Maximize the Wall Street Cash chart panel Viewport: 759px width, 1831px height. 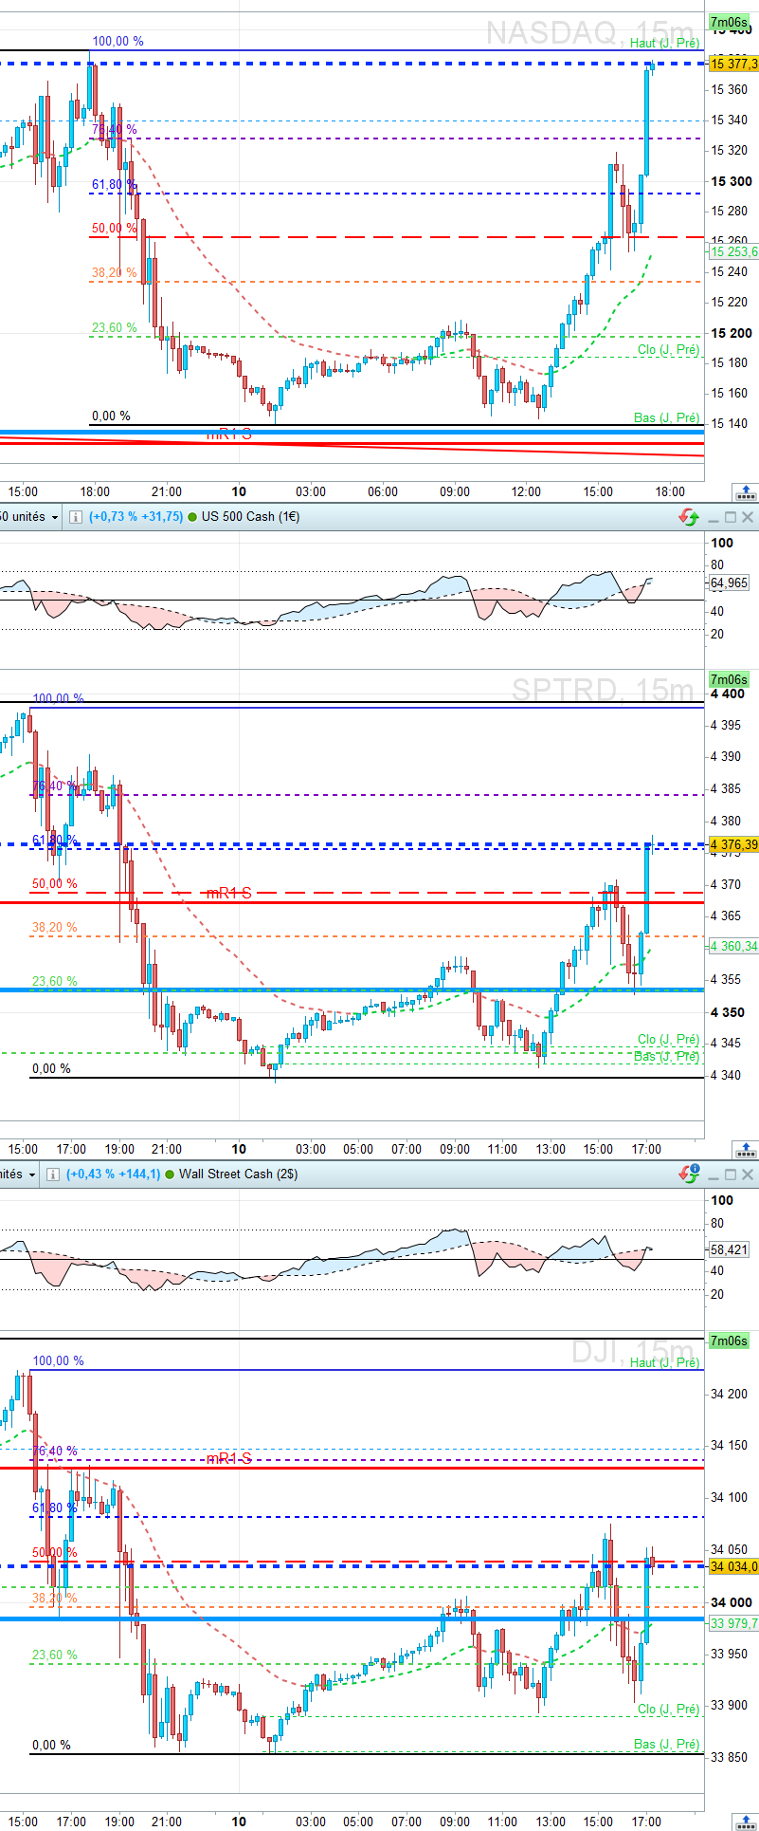730,1174
